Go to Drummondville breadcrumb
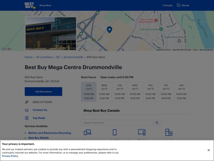Screen dimensions: 214x161 click(x=73, y=57)
